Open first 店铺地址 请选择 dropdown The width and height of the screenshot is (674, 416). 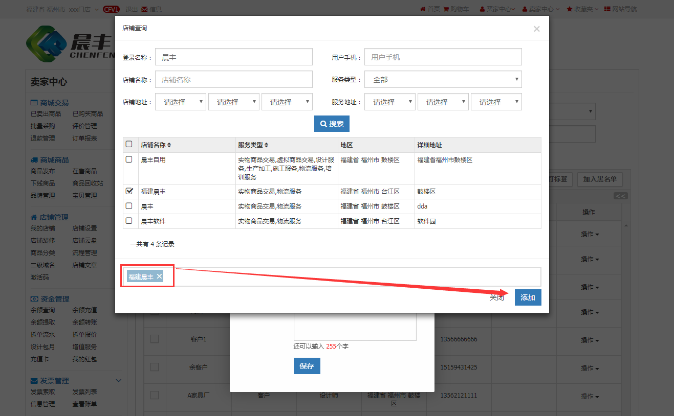click(181, 102)
